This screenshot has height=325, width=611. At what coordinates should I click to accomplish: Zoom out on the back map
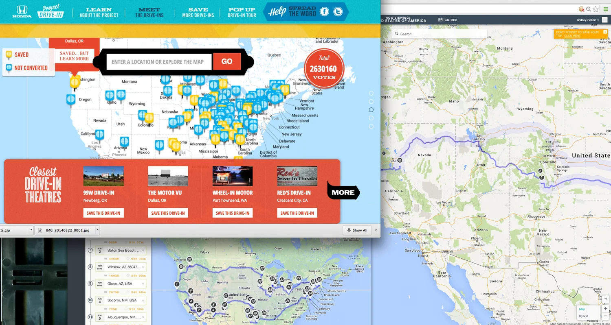pyautogui.click(x=606, y=316)
